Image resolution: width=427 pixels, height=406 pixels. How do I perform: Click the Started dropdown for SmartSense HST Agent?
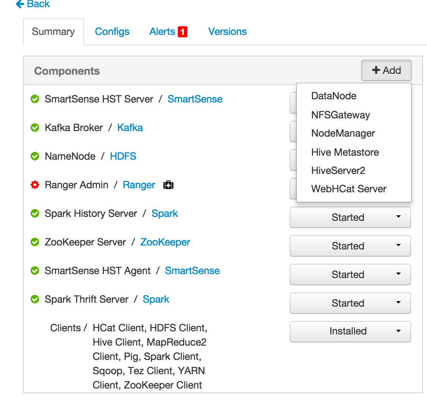(x=350, y=275)
